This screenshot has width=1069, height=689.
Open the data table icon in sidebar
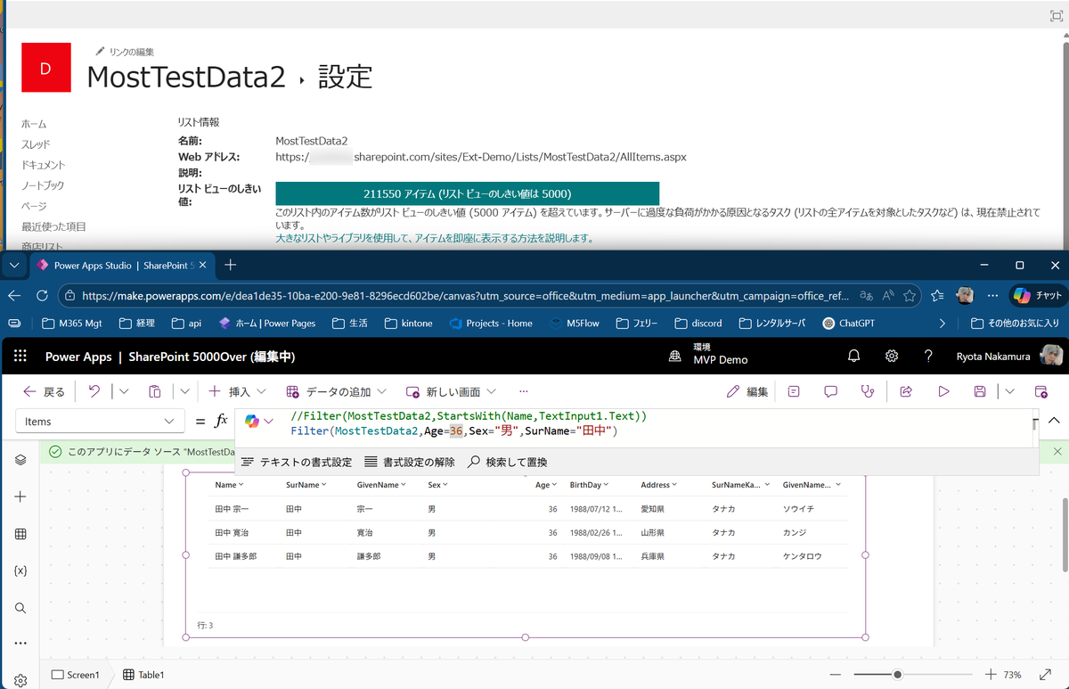click(x=20, y=534)
